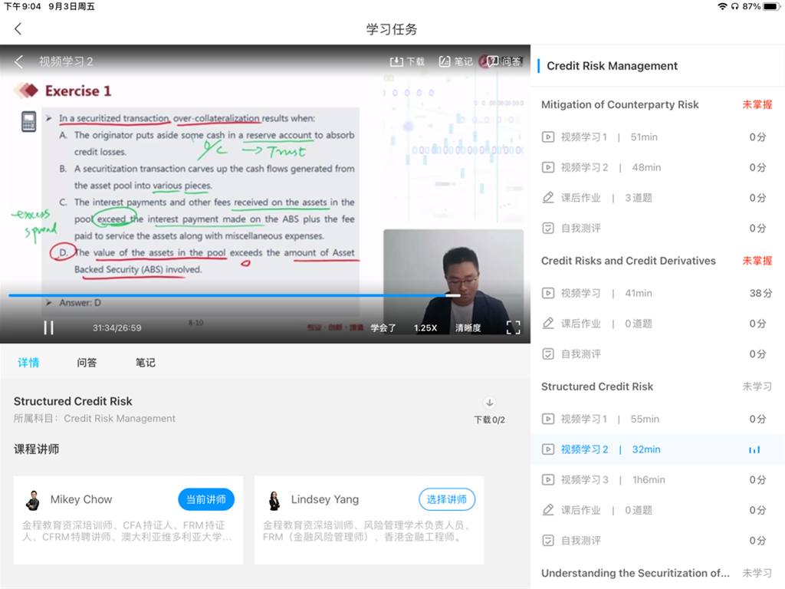The image size is (785, 589).
Task: Switch to the 问答 tab below the video
Action: [87, 363]
